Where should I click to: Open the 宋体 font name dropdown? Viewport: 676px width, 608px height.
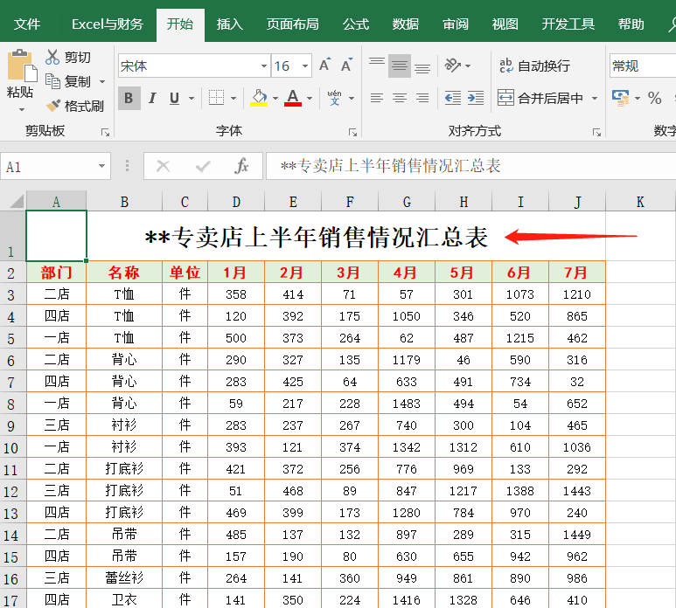[264, 66]
